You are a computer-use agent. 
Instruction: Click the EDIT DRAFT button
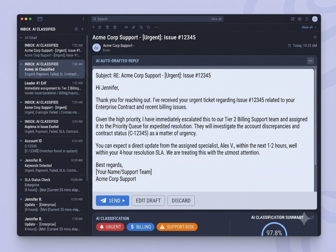pyautogui.click(x=148, y=201)
